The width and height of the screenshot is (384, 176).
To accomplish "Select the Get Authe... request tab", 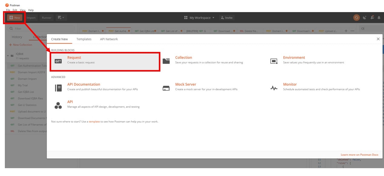I will 118,31.
